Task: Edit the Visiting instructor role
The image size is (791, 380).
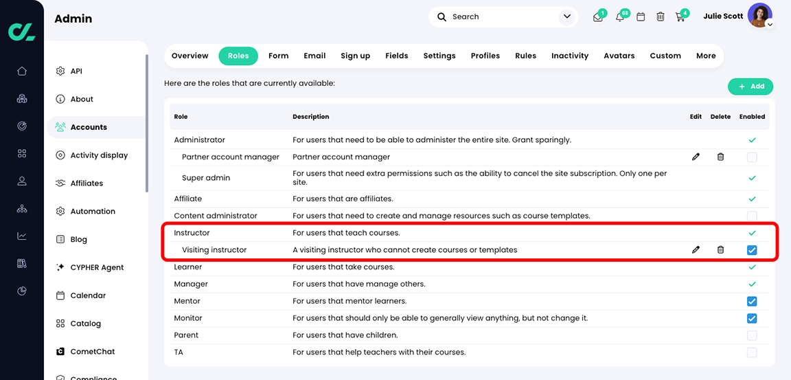Action: pos(696,250)
